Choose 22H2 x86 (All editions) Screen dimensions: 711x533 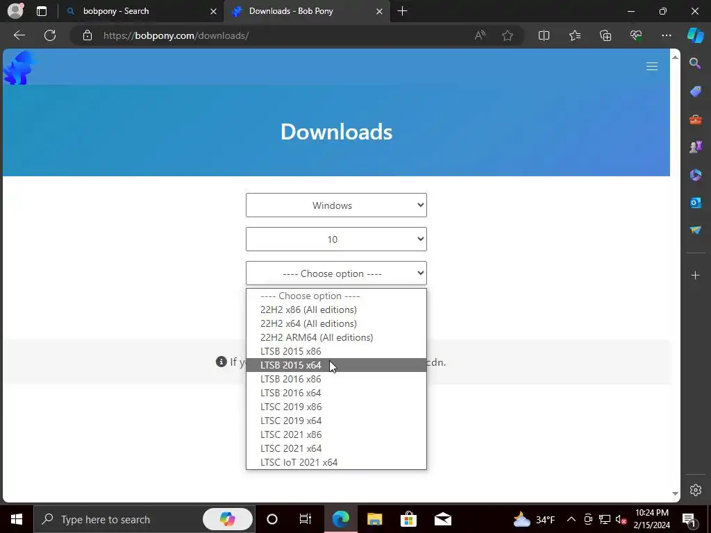pos(336,310)
